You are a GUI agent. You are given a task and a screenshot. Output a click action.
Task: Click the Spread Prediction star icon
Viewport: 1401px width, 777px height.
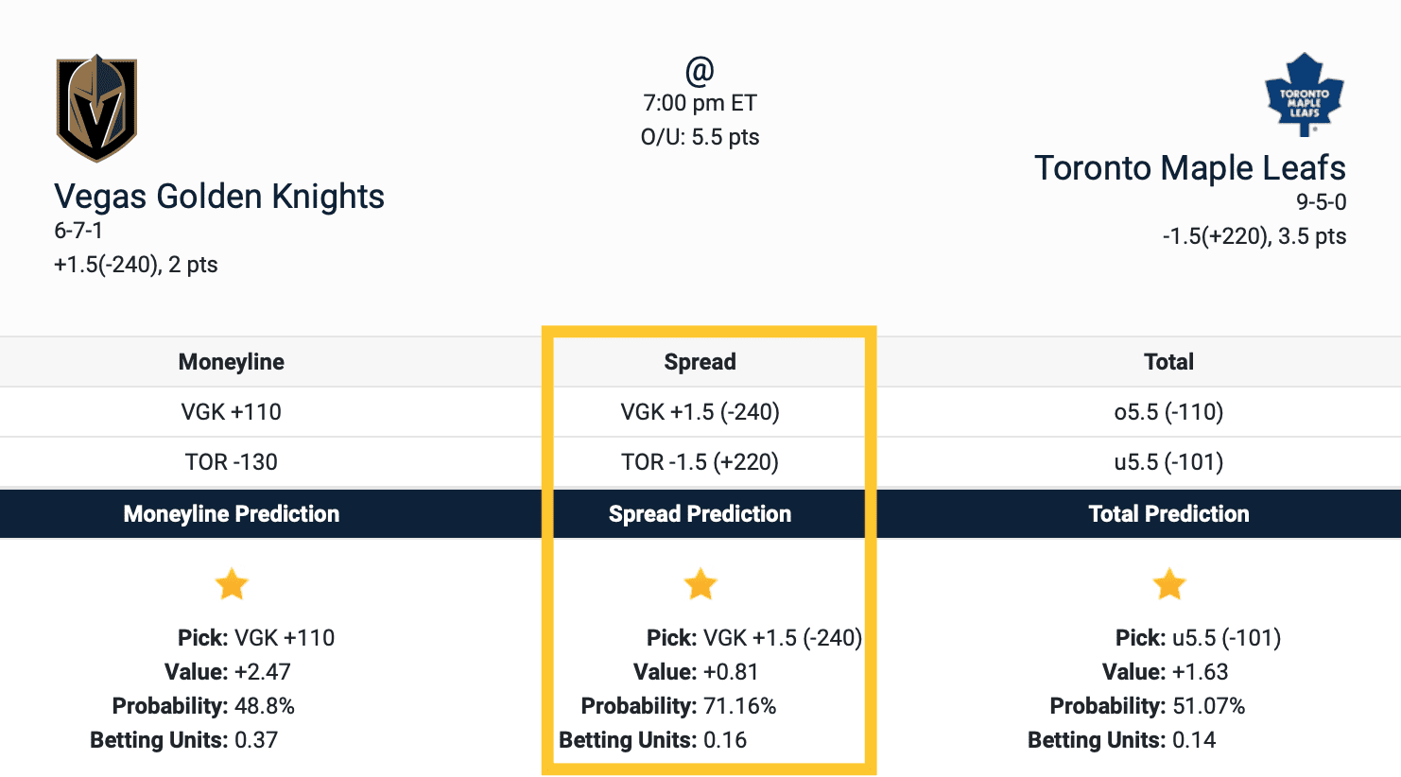700,584
